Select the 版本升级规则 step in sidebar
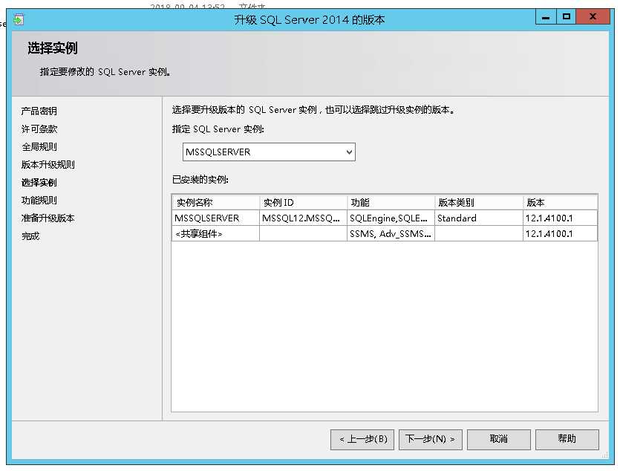 (x=48, y=165)
